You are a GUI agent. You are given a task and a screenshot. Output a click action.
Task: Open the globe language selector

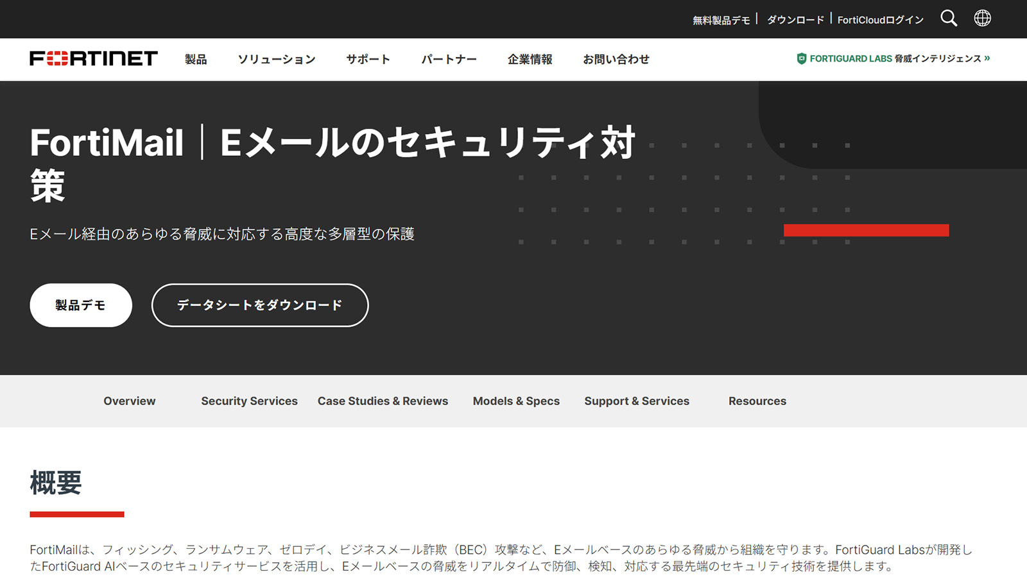click(982, 18)
